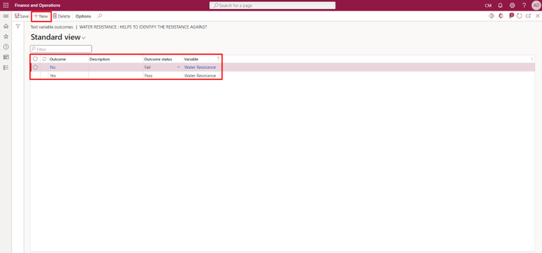Viewport: 542px width, 253px height.
Task: Open the AD user account avatar
Action: tap(536, 5)
